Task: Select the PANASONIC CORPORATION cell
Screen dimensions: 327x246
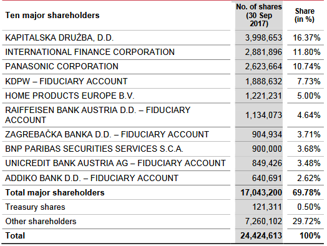Action: pos(62,66)
